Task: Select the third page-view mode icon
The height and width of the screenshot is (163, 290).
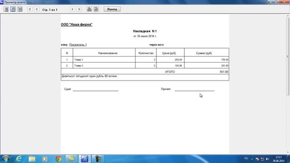Action: tap(20, 9)
